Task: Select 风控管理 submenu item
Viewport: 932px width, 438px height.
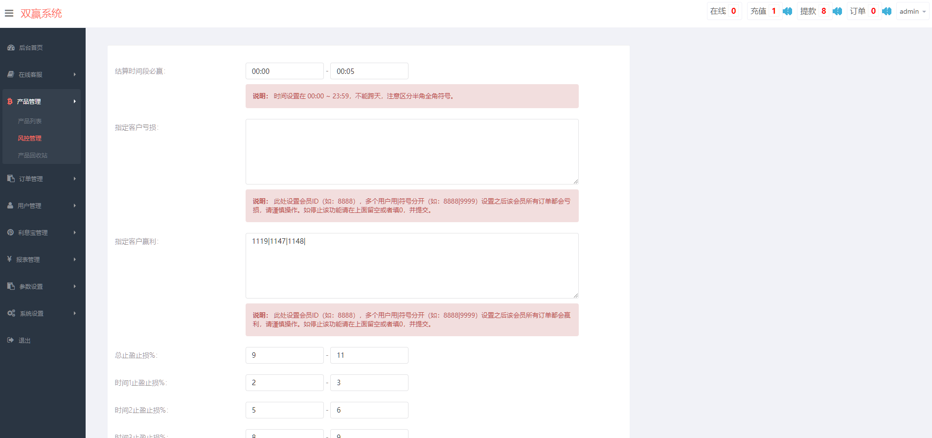Action: (x=30, y=138)
